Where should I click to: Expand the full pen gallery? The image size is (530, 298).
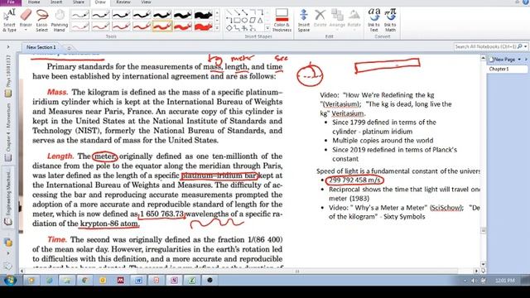click(217, 28)
